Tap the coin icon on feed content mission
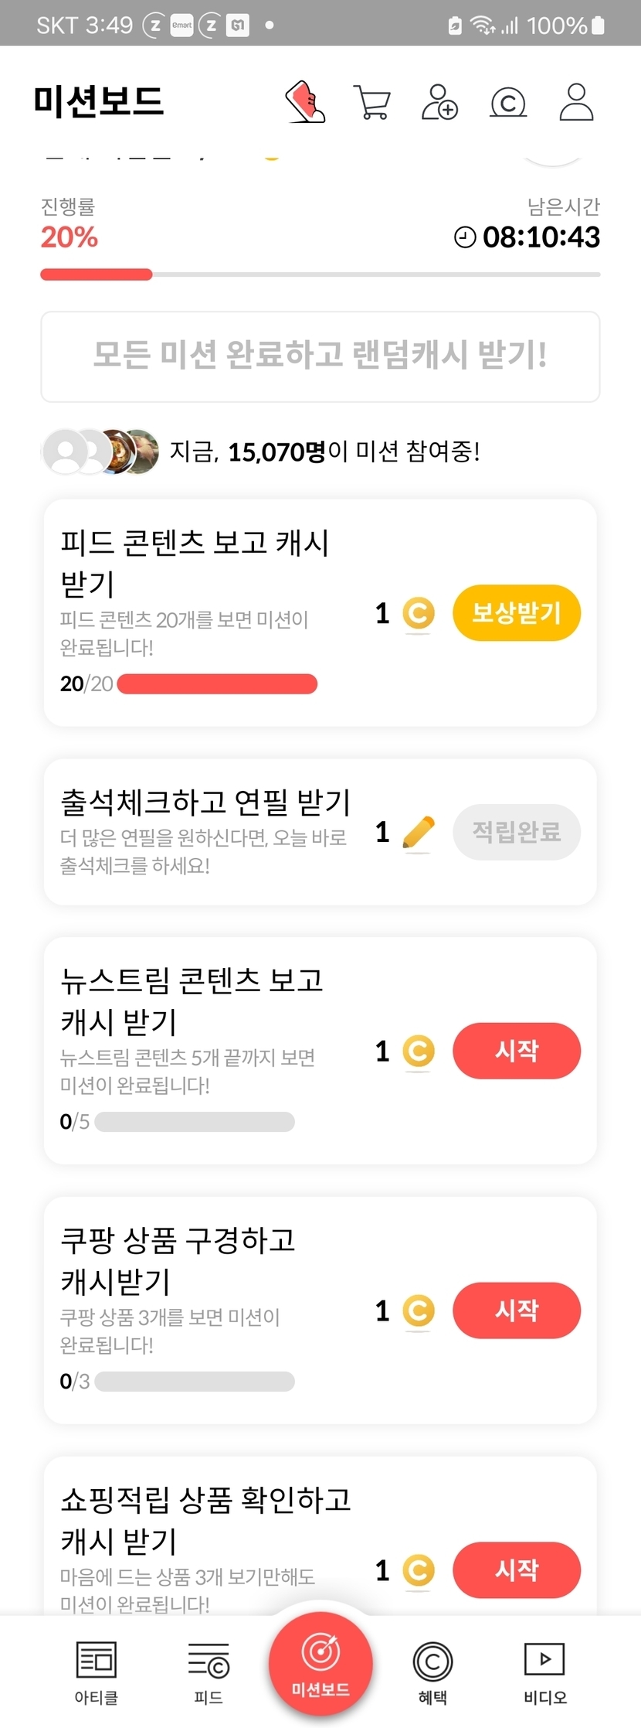This screenshot has height=1728, width=641. click(419, 613)
